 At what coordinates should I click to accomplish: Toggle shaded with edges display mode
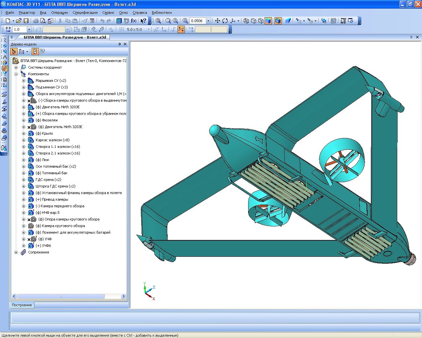click(x=278, y=21)
